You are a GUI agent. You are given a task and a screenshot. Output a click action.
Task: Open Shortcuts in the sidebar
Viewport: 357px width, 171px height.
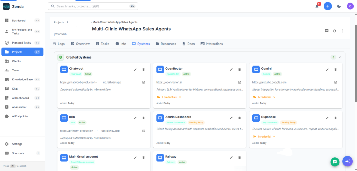click(22, 153)
